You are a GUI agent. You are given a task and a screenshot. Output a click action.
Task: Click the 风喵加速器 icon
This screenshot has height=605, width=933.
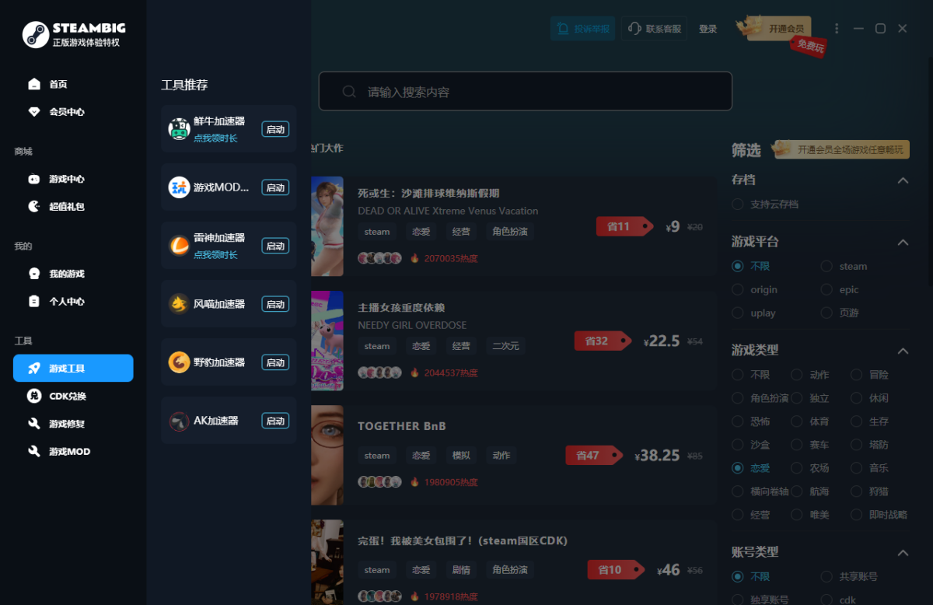pos(180,304)
